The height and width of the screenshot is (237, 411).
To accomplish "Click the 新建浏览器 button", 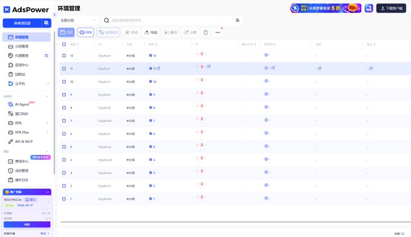I will pos(22,23).
